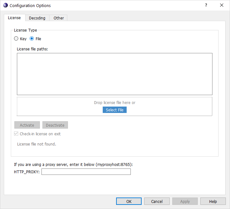Select the Key license type radio button
Screen dimensions: 230x209
(x=16, y=39)
